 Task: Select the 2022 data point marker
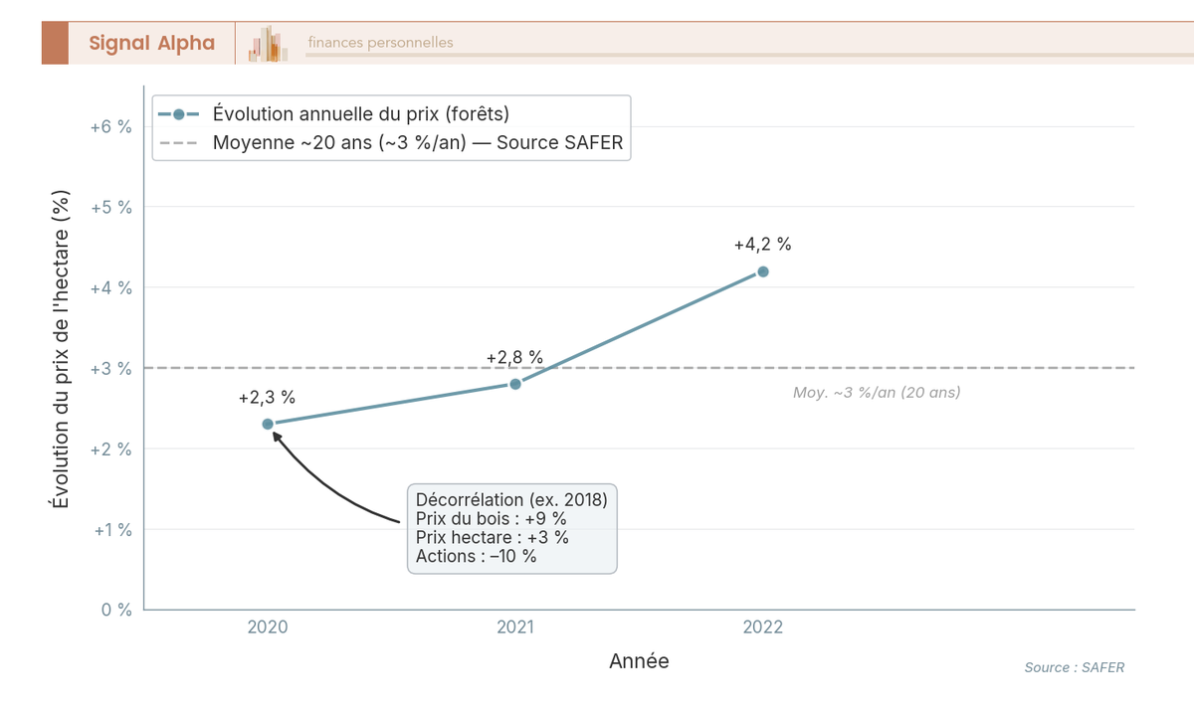point(763,271)
